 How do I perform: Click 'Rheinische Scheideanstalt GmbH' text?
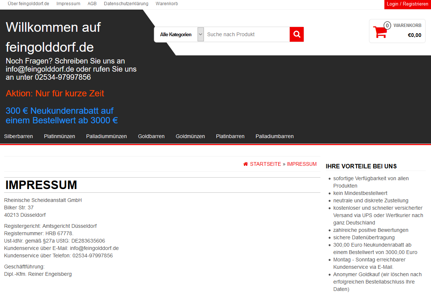pyautogui.click(x=43, y=200)
